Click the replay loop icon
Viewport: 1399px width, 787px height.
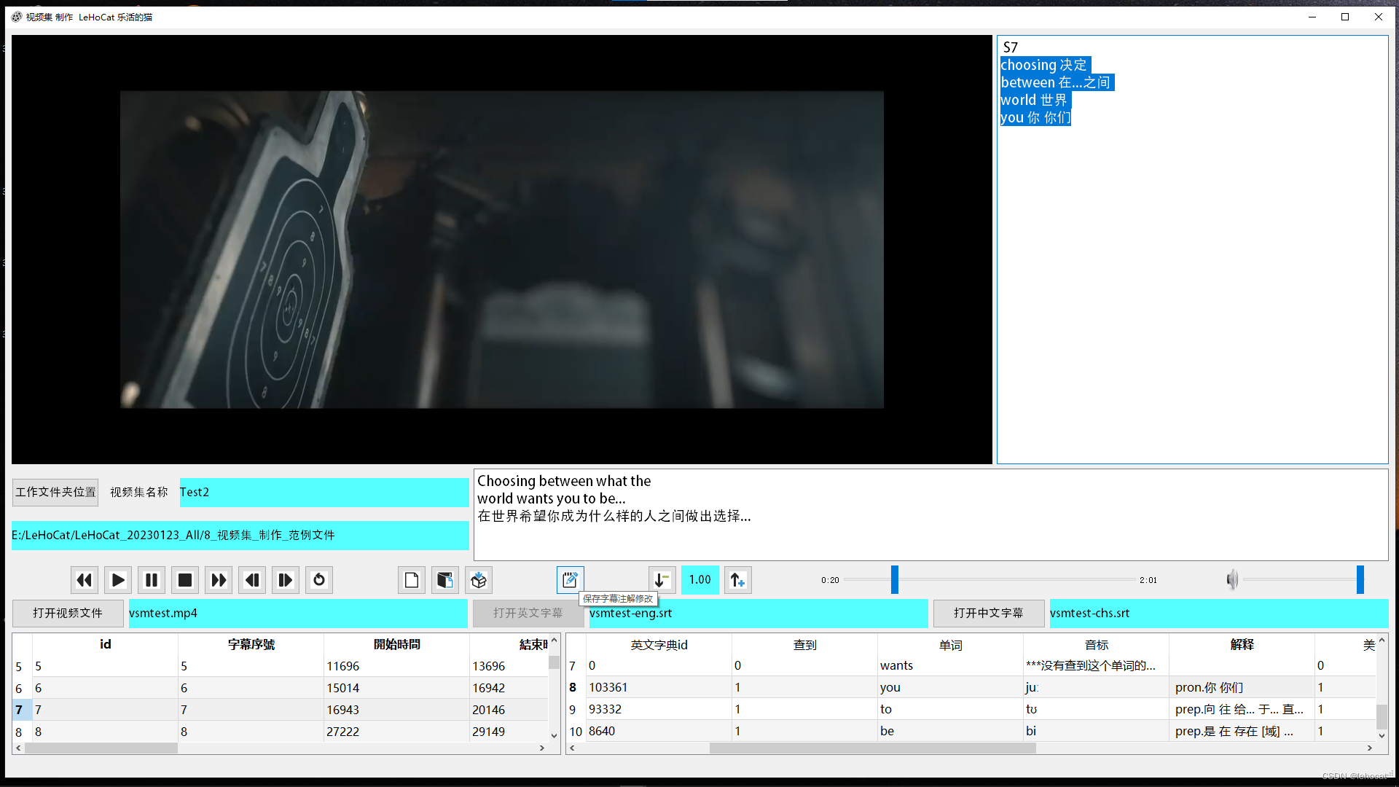(x=319, y=580)
